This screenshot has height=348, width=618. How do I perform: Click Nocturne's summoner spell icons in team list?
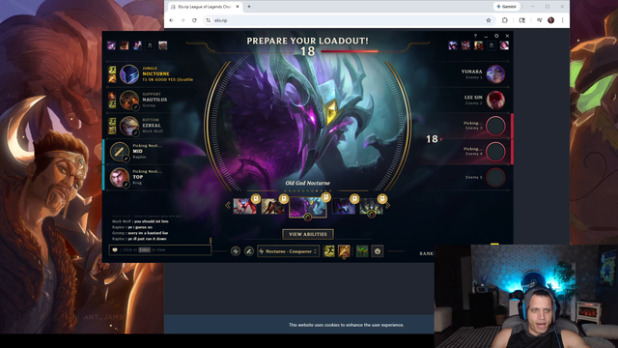pos(112,74)
